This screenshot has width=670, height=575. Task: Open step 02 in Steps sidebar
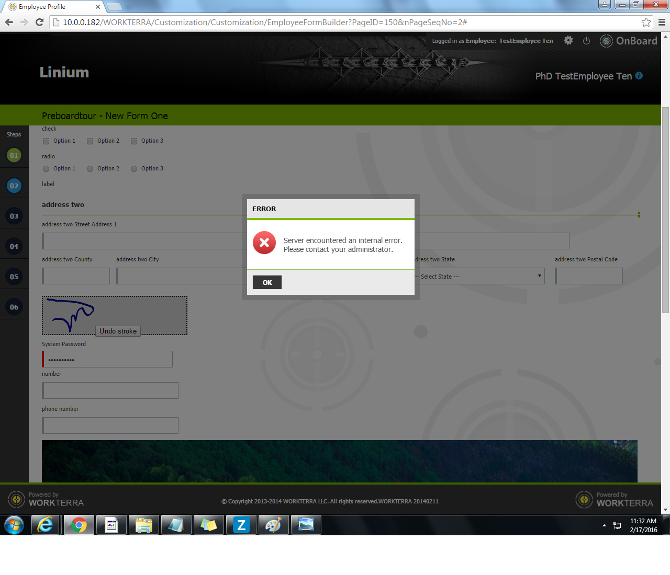coord(14,186)
